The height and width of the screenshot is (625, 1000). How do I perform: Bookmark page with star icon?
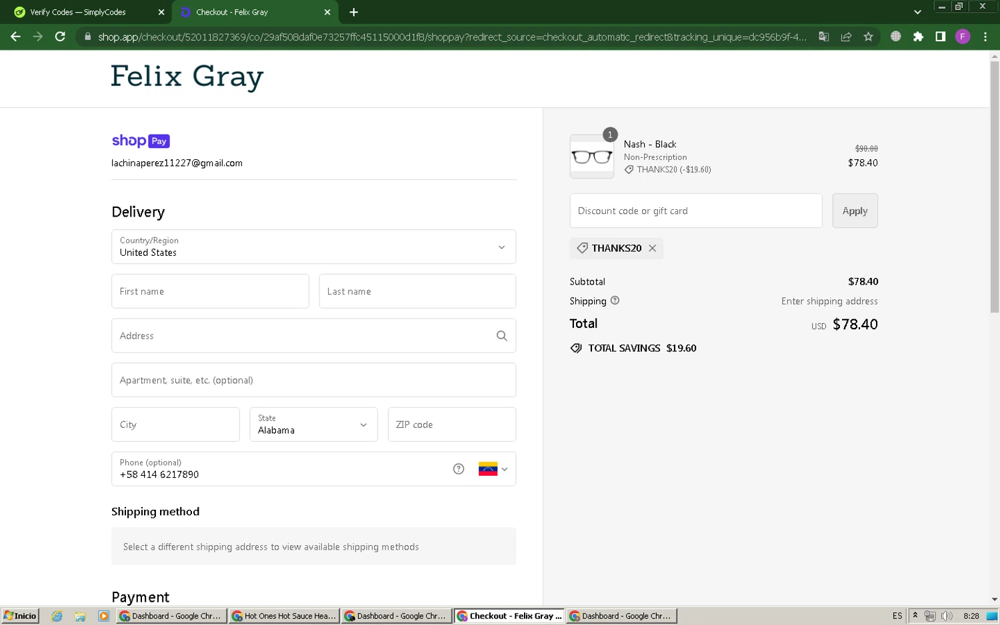(x=868, y=37)
